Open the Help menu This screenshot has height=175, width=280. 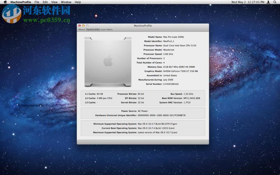click(78, 2)
